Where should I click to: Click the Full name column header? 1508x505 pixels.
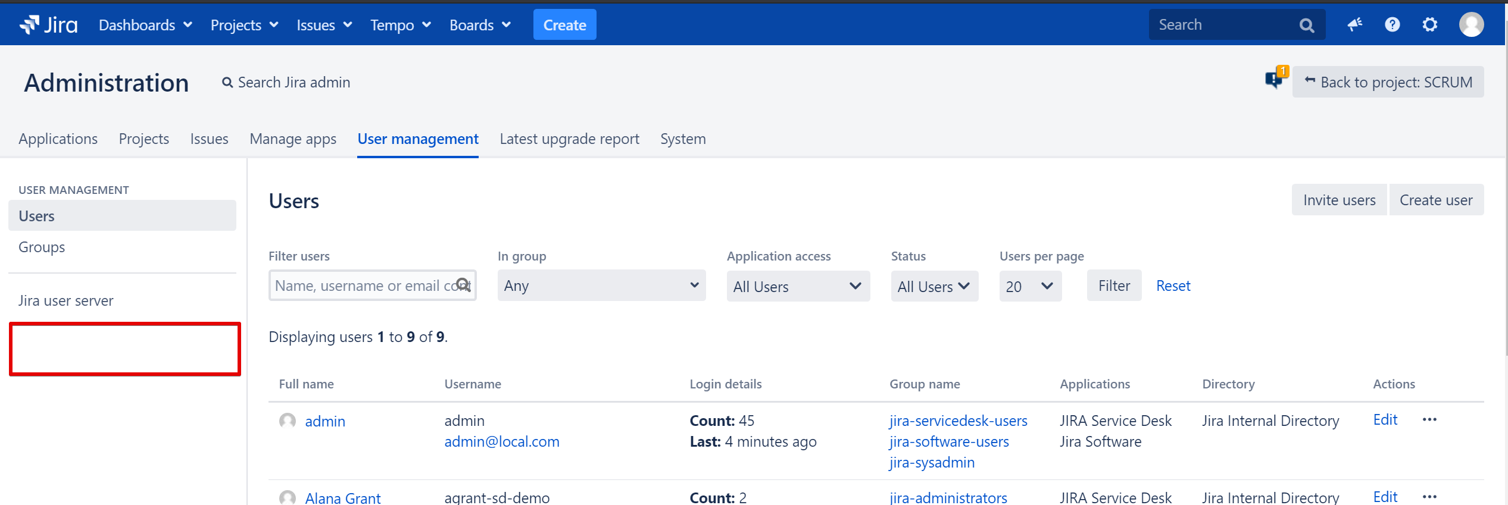(306, 384)
